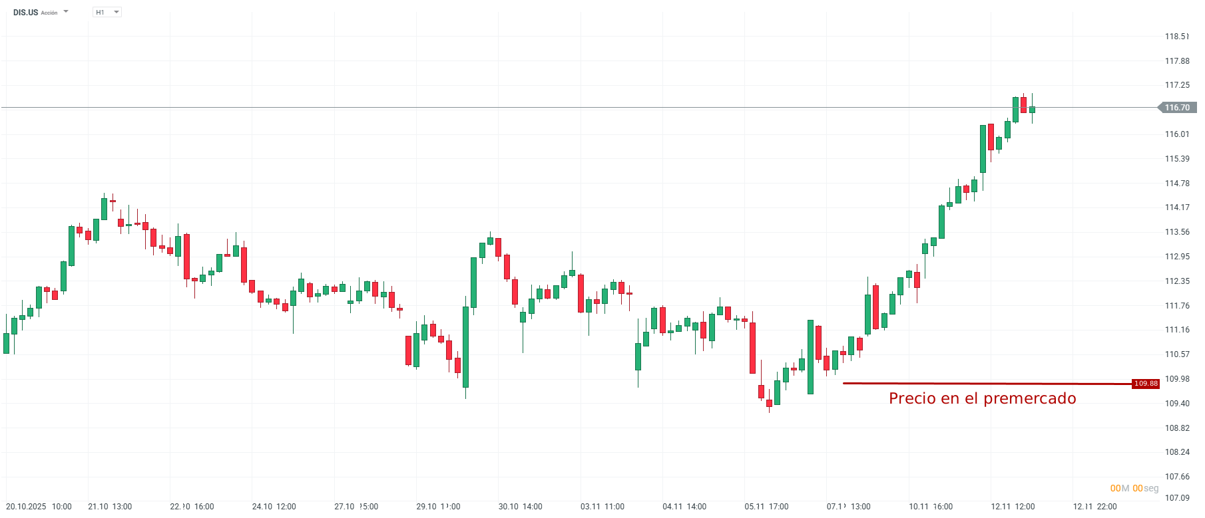The width and height of the screenshot is (1205, 518).
Task: Click the "Precio en el premercado" annotation text
Action: (982, 398)
